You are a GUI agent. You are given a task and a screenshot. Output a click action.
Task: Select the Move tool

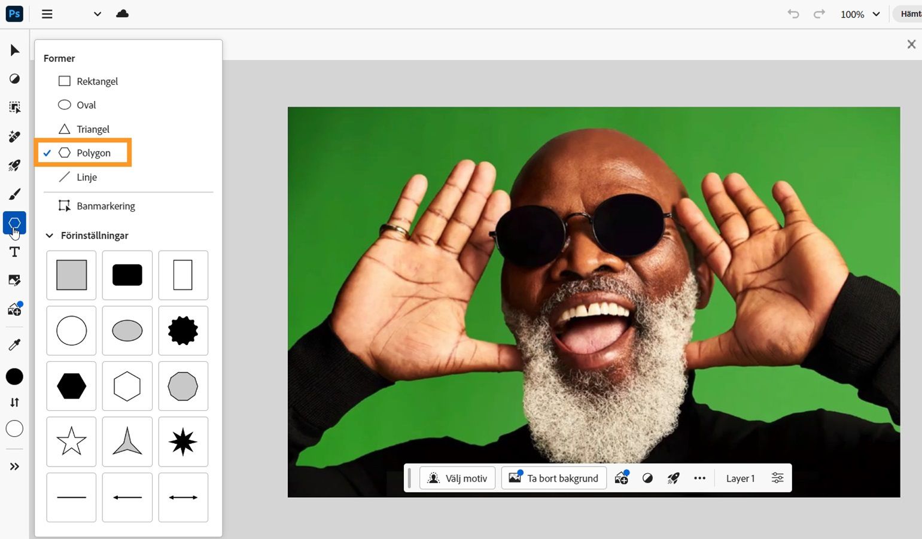[14, 50]
